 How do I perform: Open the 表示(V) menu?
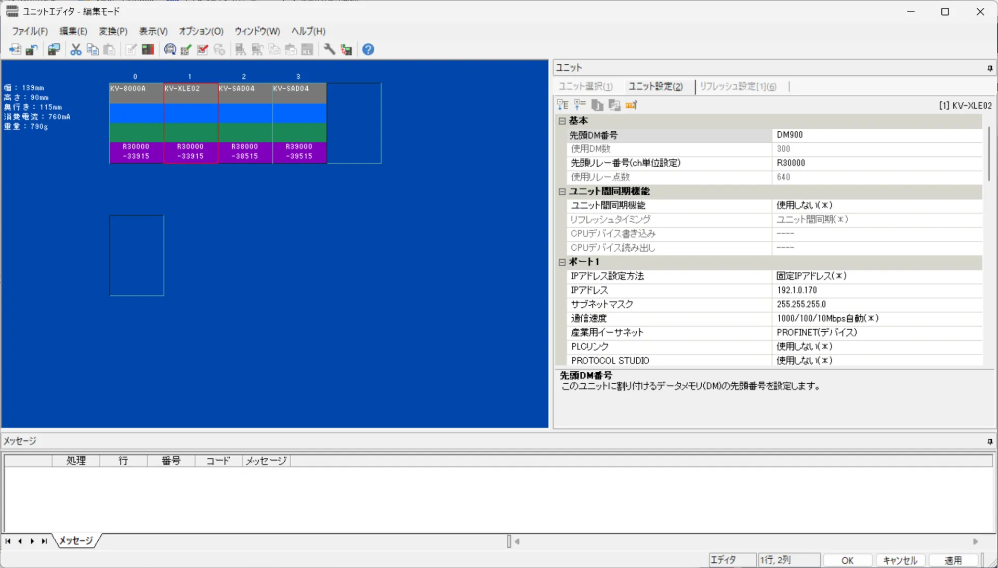pos(152,31)
